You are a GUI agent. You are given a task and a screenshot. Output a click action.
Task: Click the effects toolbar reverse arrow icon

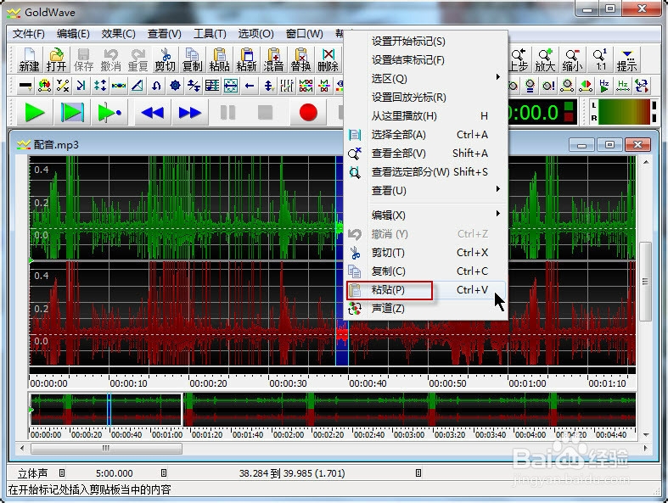point(156,86)
